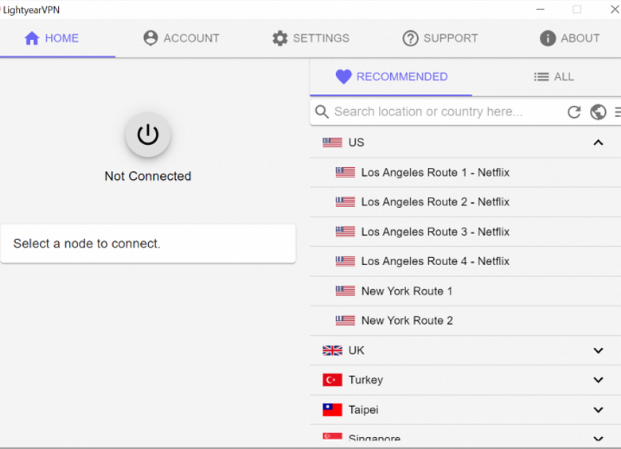Expand the Taipei server group
Screen dimensions: 621x449
598,410
